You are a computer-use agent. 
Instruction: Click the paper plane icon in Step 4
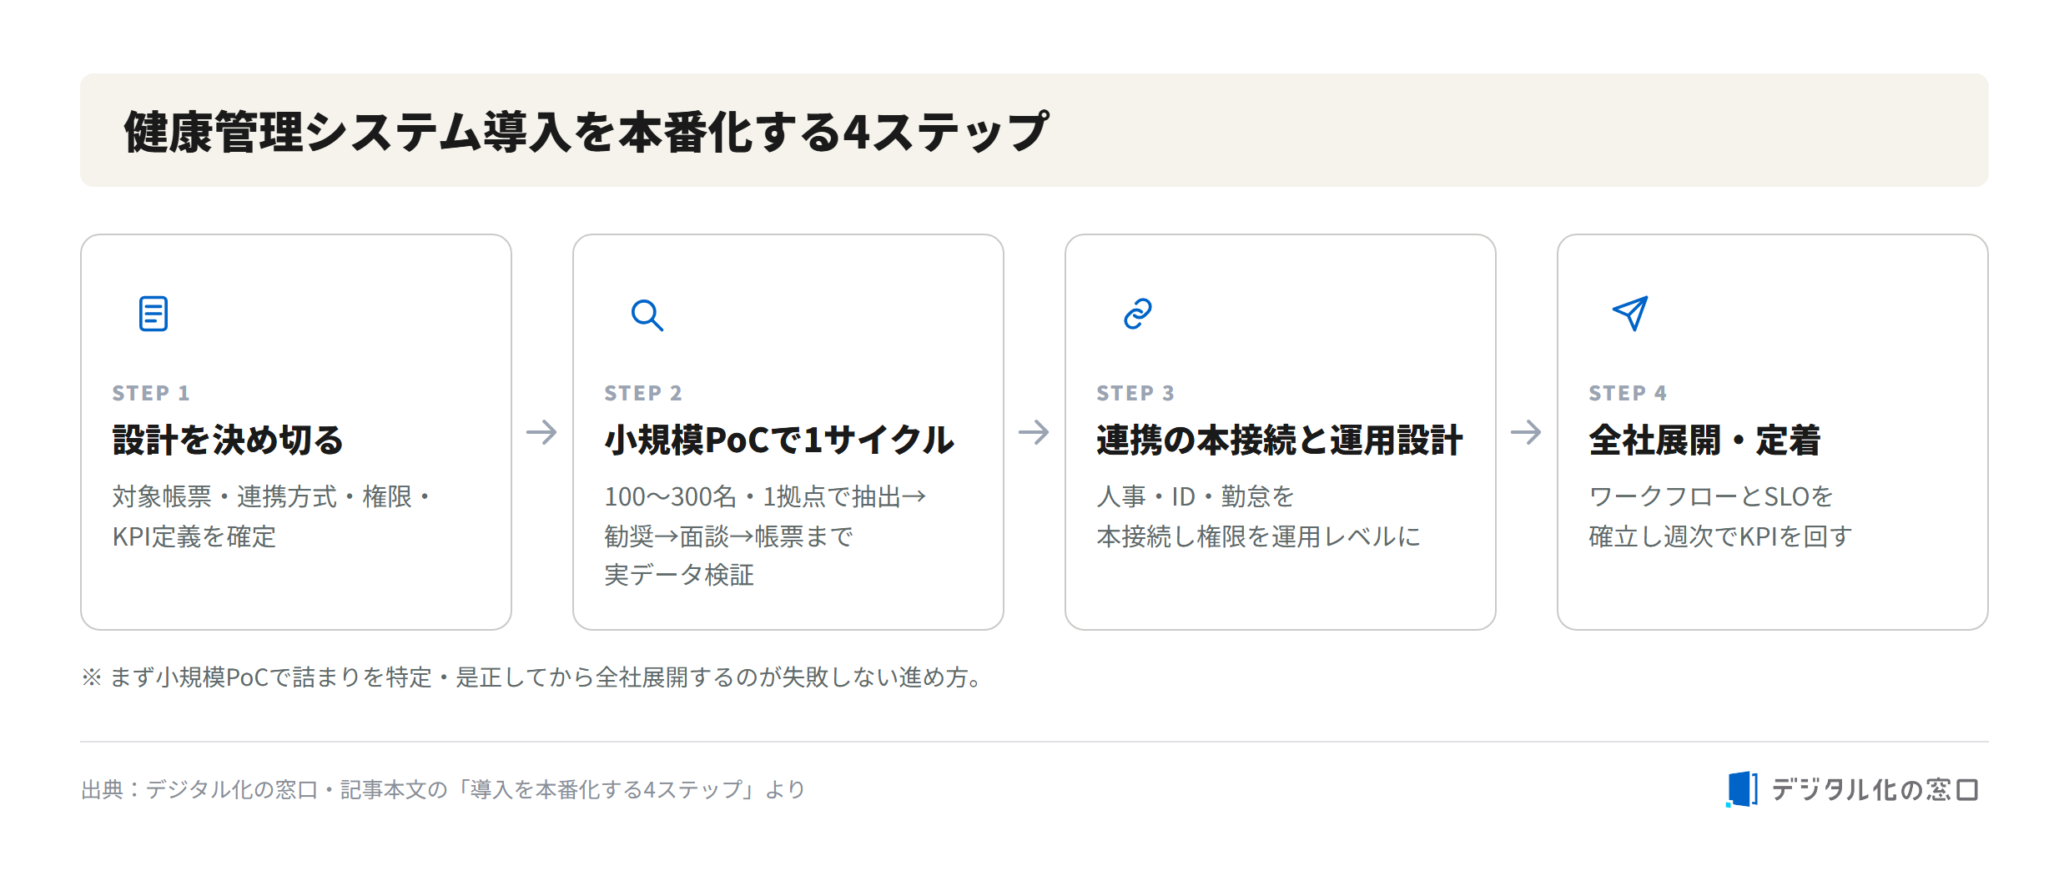coord(1630,314)
